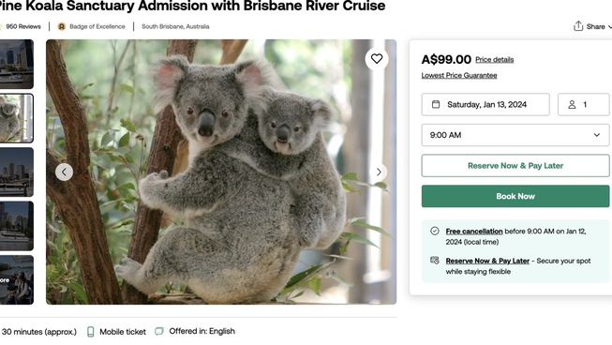The height and width of the screenshot is (345, 612).
Task: Click the traveler person icon
Action: [x=572, y=105]
